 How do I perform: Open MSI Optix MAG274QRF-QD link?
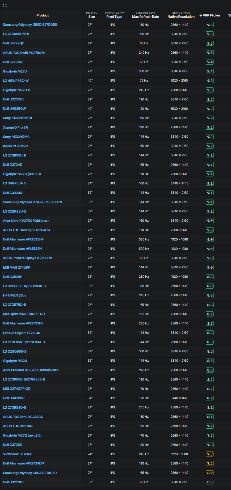point(24,314)
